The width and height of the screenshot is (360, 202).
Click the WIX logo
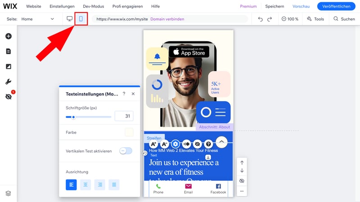pyautogui.click(x=10, y=6)
